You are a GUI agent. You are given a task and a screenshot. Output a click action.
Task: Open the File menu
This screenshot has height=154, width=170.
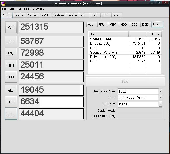[x=4, y=9]
